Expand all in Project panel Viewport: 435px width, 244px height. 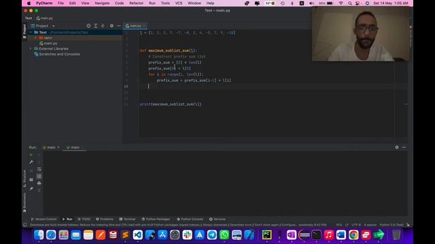[x=96, y=26]
